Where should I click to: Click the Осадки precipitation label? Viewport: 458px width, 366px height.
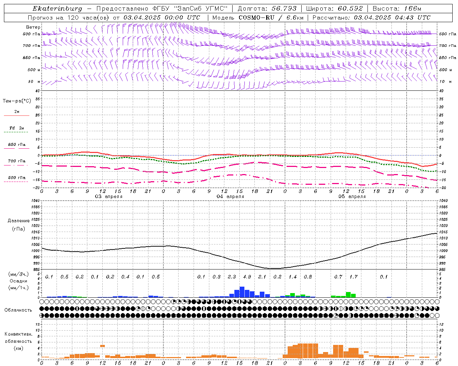coord(19,281)
